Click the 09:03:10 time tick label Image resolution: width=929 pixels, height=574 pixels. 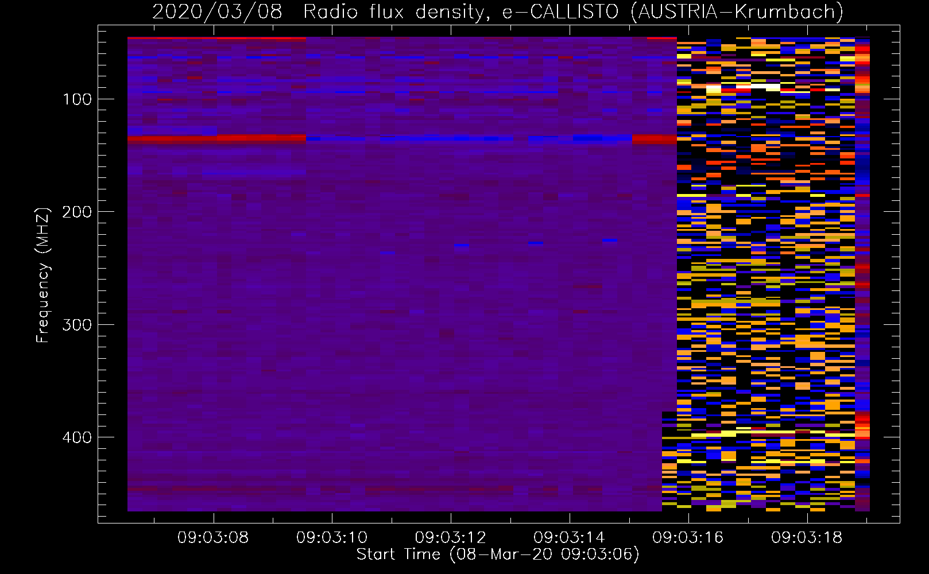[x=332, y=537]
